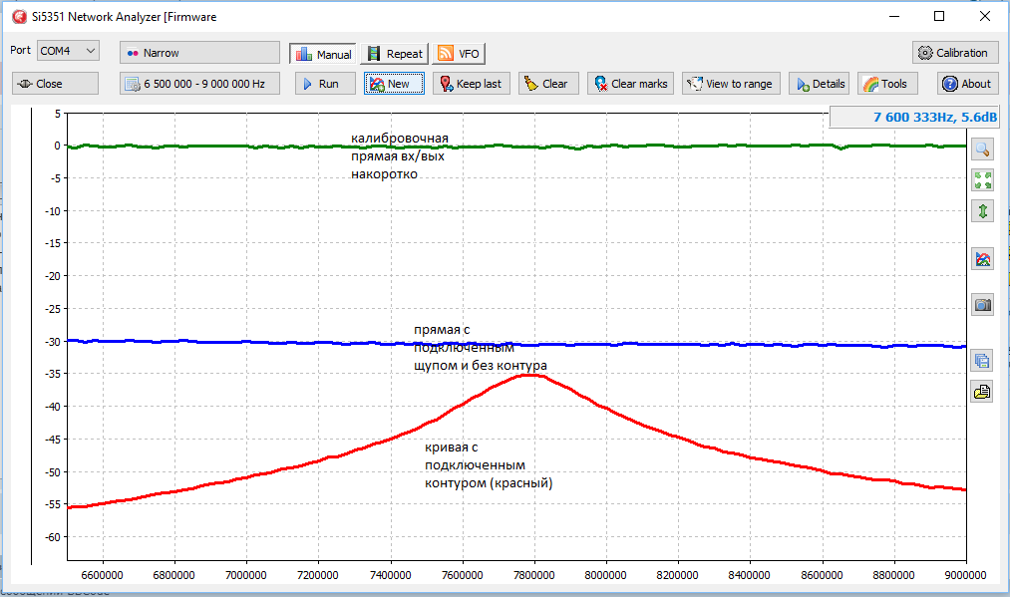
Task: Click the magnifier zoom icon beside chart
Action: [982, 149]
